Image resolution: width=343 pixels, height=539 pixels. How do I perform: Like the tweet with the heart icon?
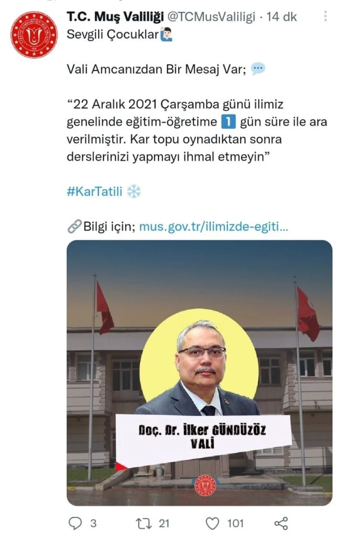click(x=213, y=523)
